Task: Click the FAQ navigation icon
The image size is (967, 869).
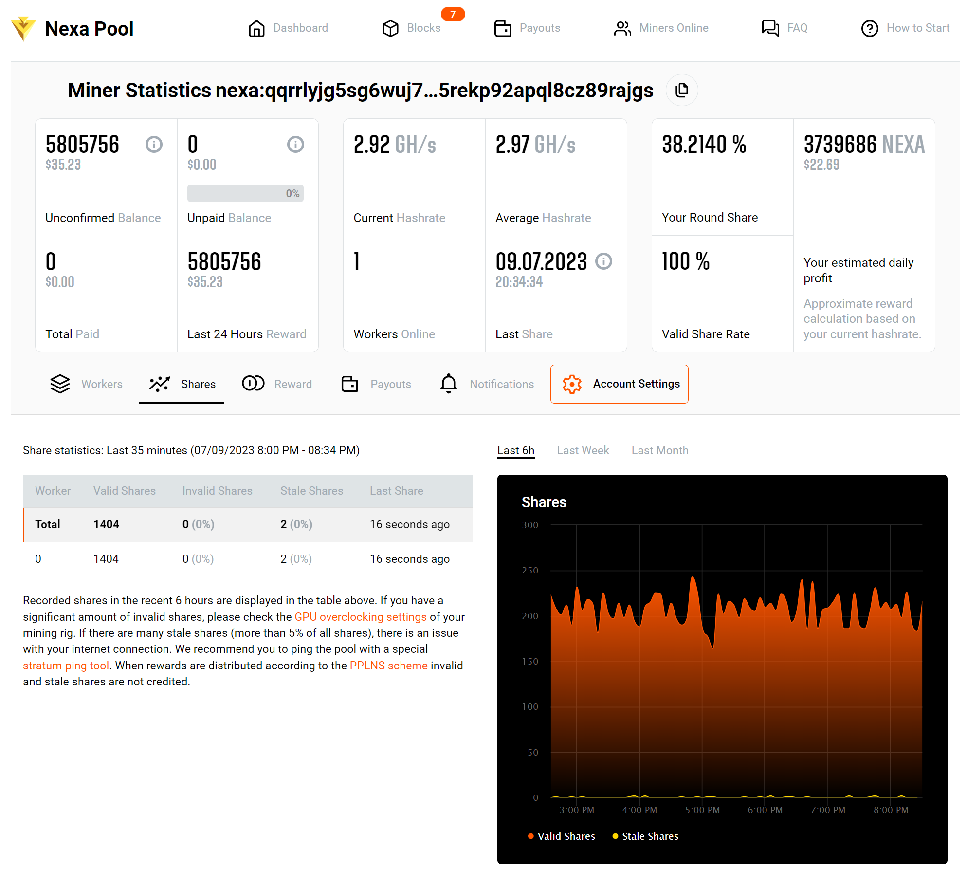Action: (x=768, y=29)
